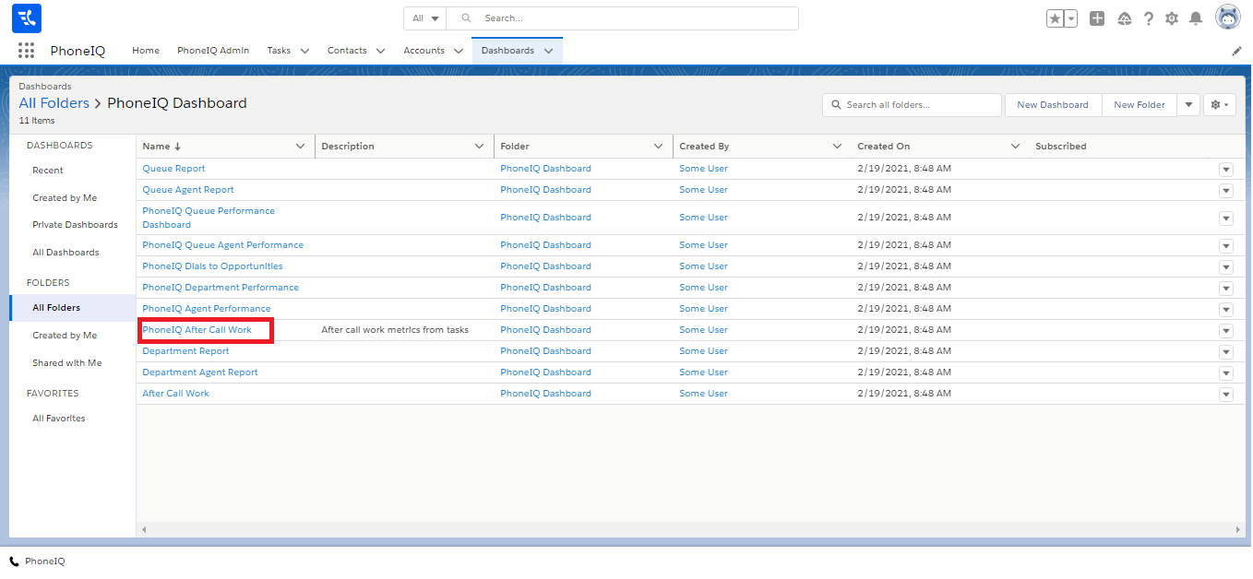The height and width of the screenshot is (579, 1253).
Task: Click the New Dashboard button
Action: (x=1052, y=105)
